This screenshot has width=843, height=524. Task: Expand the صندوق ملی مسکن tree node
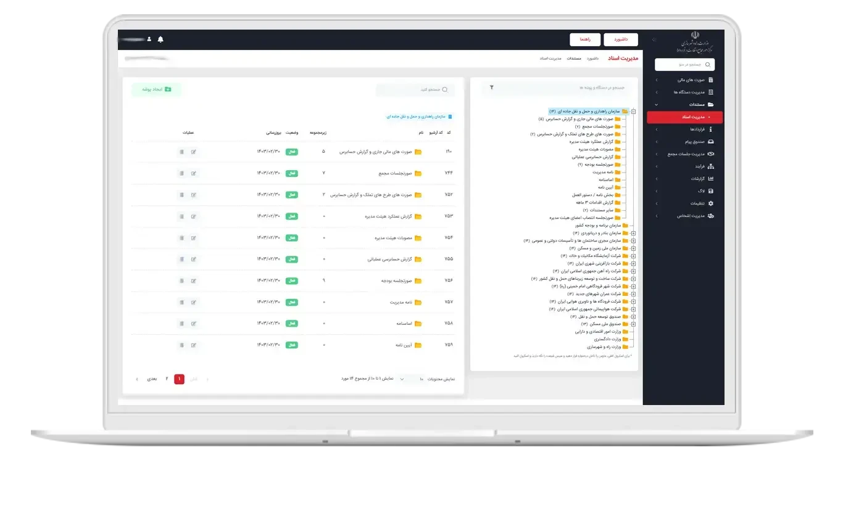633,324
